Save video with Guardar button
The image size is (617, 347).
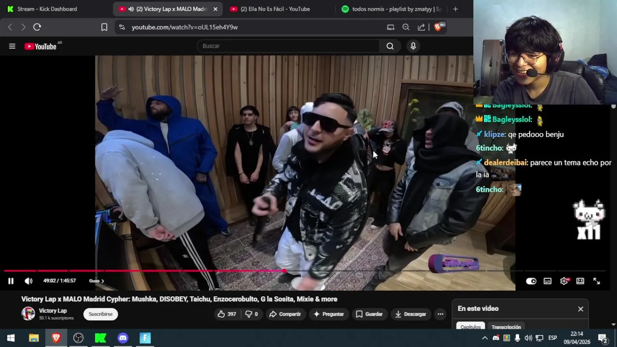[x=369, y=314]
